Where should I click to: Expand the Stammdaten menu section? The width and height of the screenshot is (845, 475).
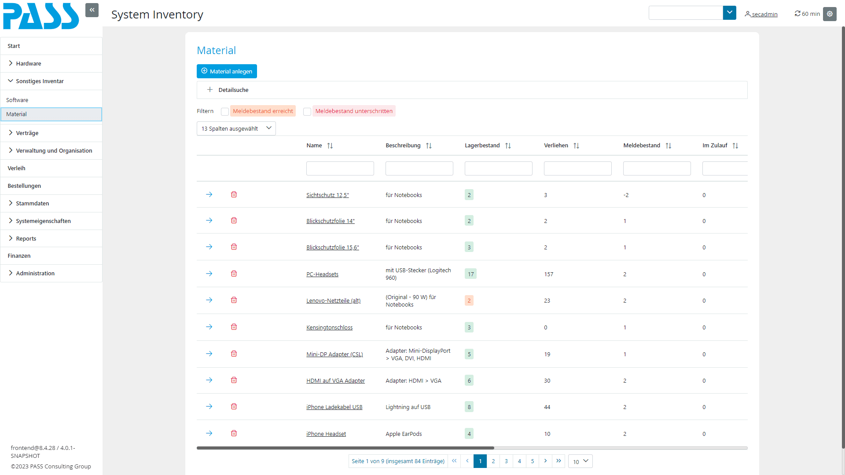point(51,203)
